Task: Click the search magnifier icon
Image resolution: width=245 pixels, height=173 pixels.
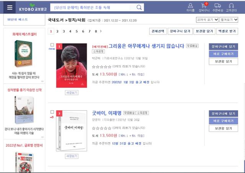Action: click(x=139, y=7)
